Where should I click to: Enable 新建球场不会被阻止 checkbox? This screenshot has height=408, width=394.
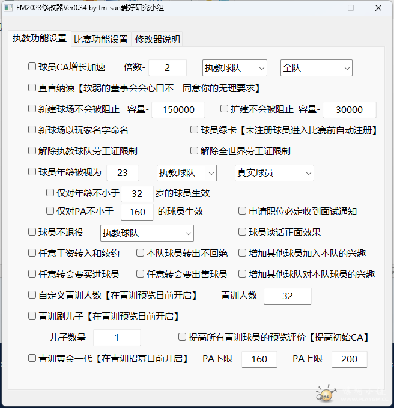click(x=32, y=109)
